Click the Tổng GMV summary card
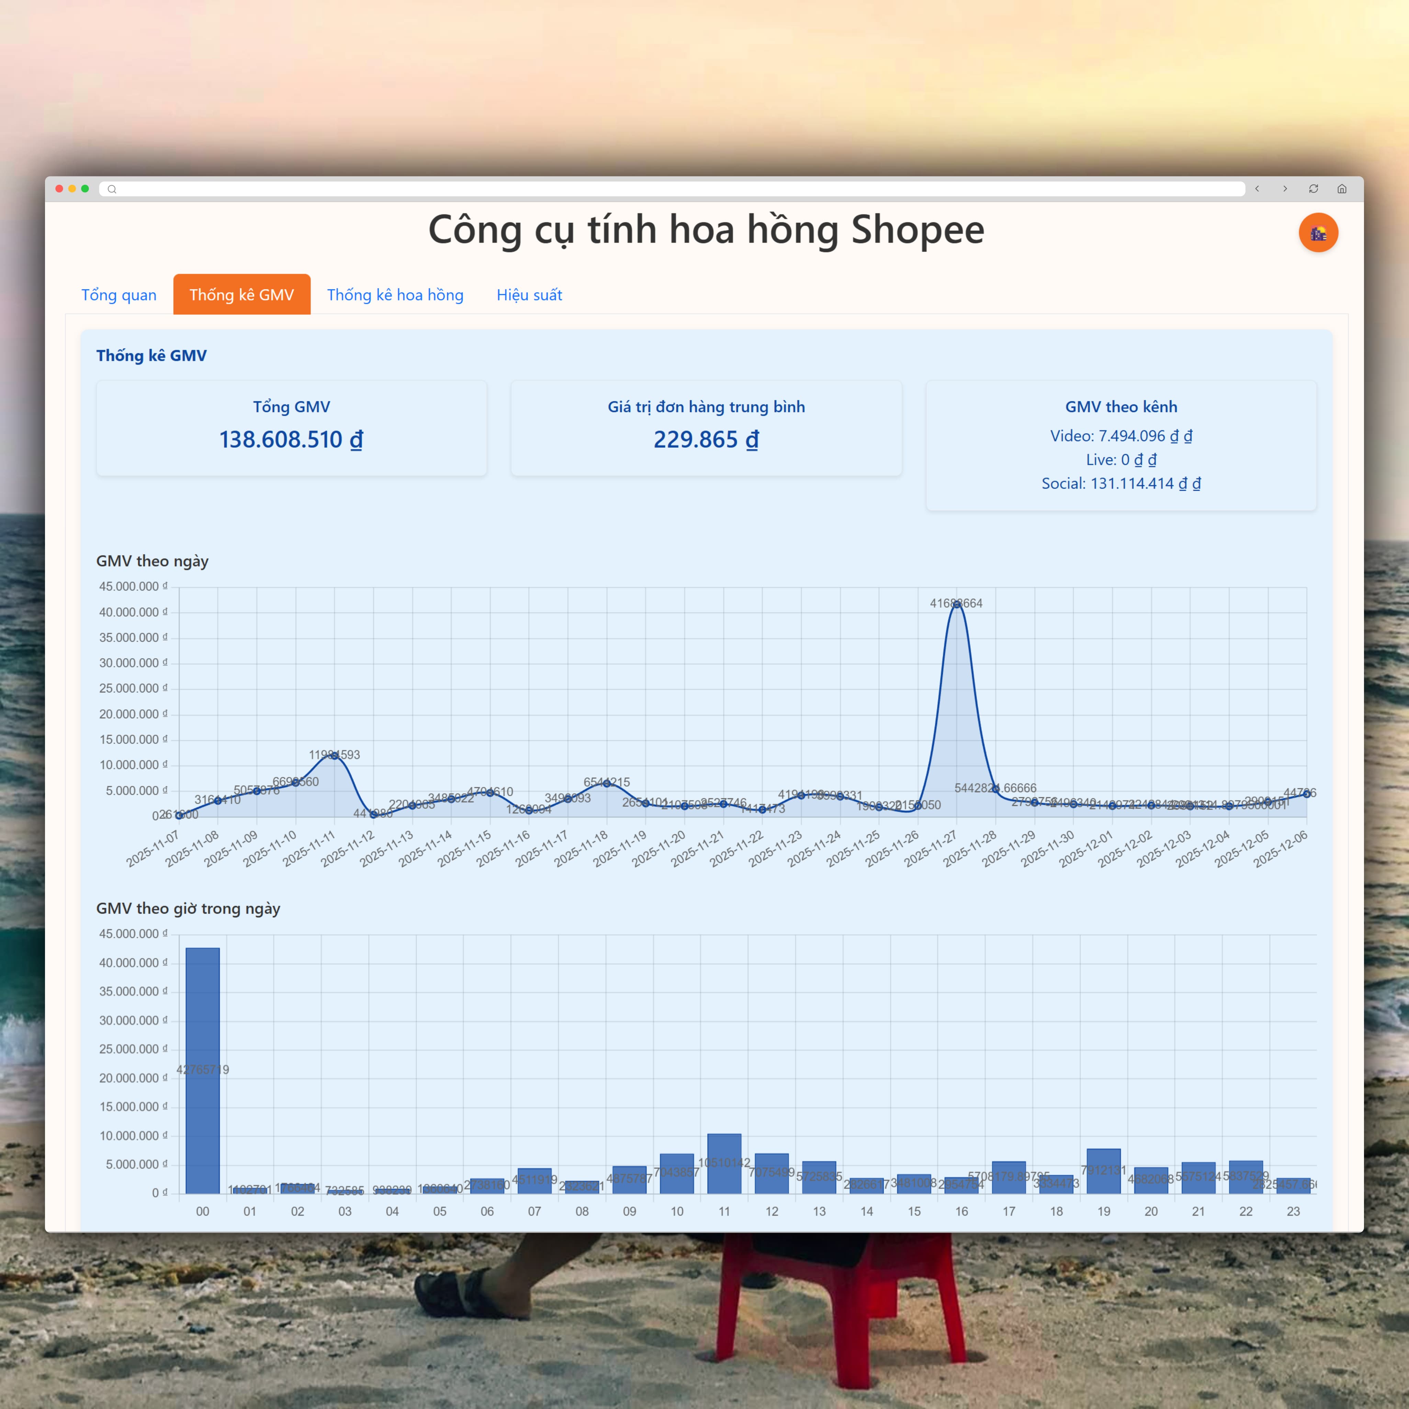The width and height of the screenshot is (1409, 1409). tap(291, 428)
